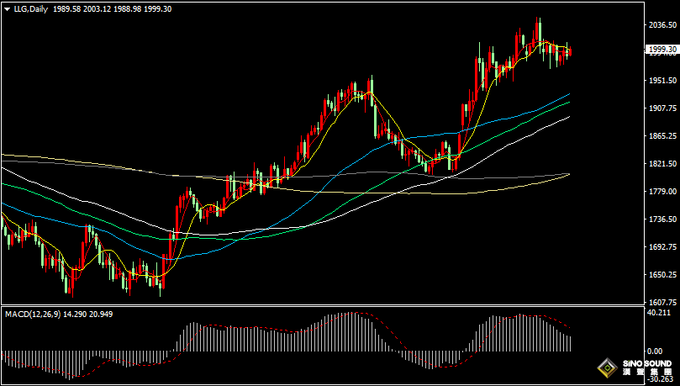Viewport: 680px width, 386px height.
Task: Click the SINO SOUND watermark text
Action: click(646, 362)
